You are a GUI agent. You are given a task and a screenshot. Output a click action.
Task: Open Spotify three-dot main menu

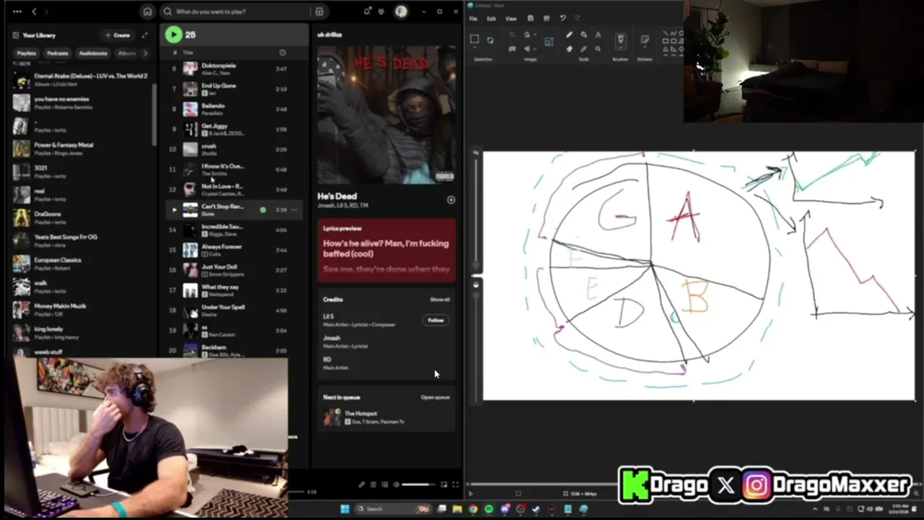(x=17, y=12)
